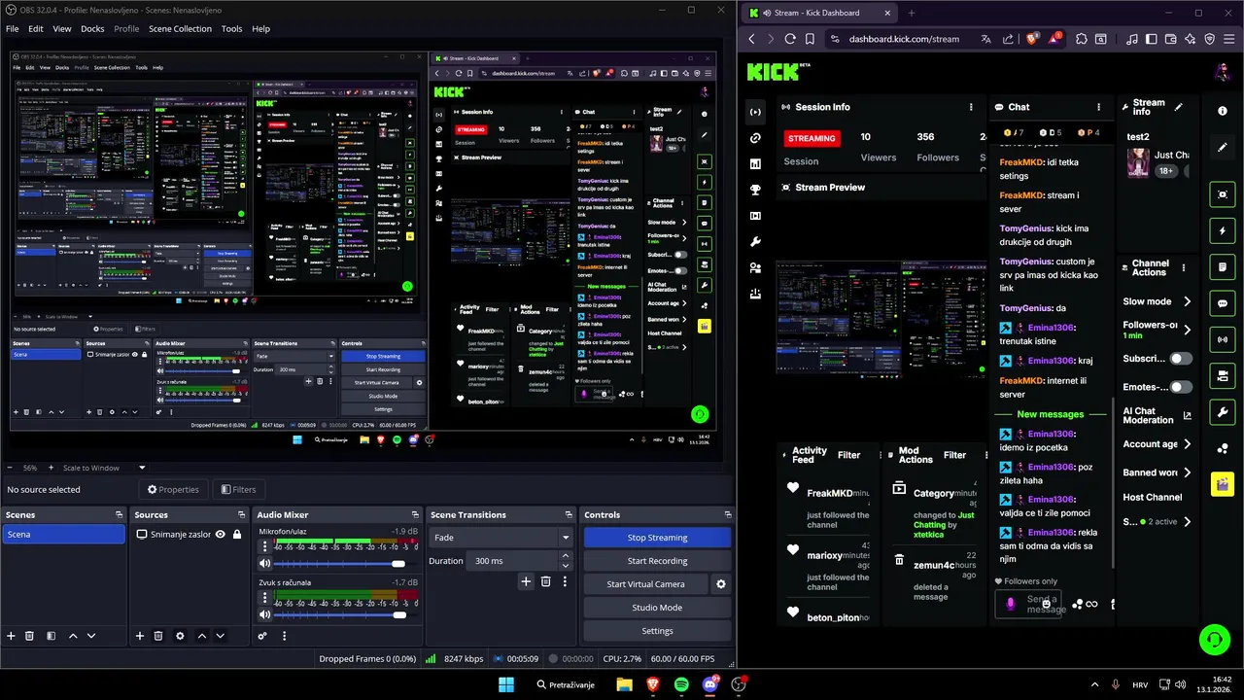
Task: Open Settings button in OBS Controls
Action: tap(657, 631)
